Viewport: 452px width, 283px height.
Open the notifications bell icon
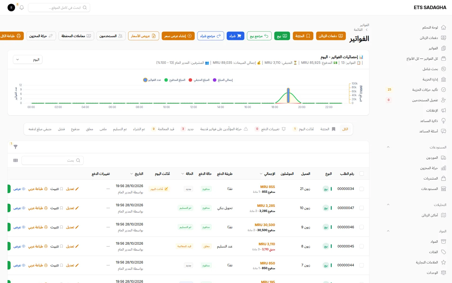(22, 8)
